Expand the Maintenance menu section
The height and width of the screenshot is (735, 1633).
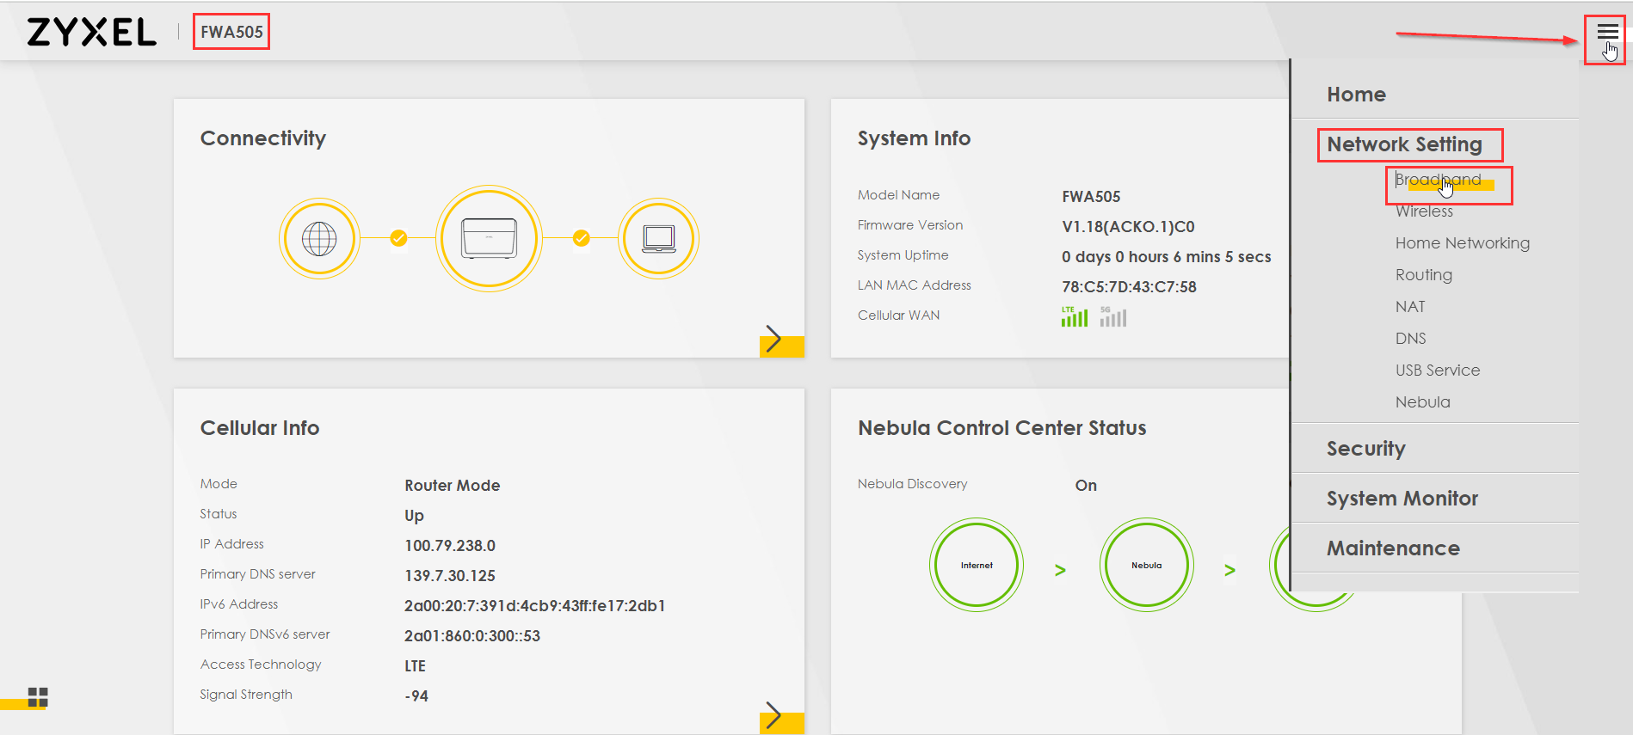coord(1393,548)
